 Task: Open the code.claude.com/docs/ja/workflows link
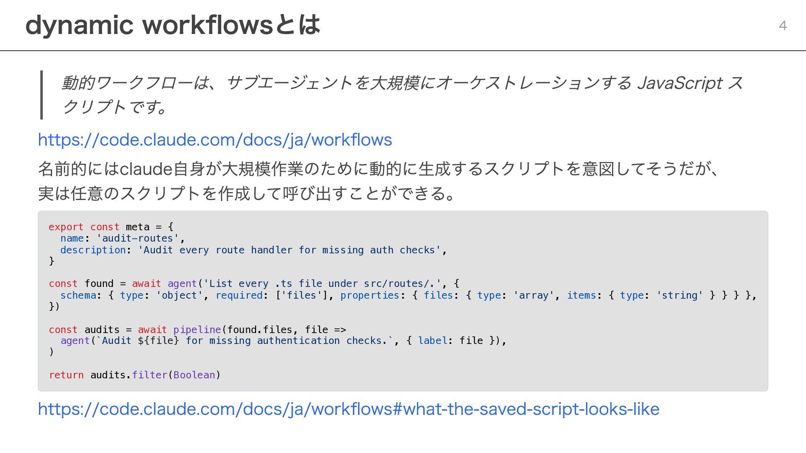coord(215,140)
